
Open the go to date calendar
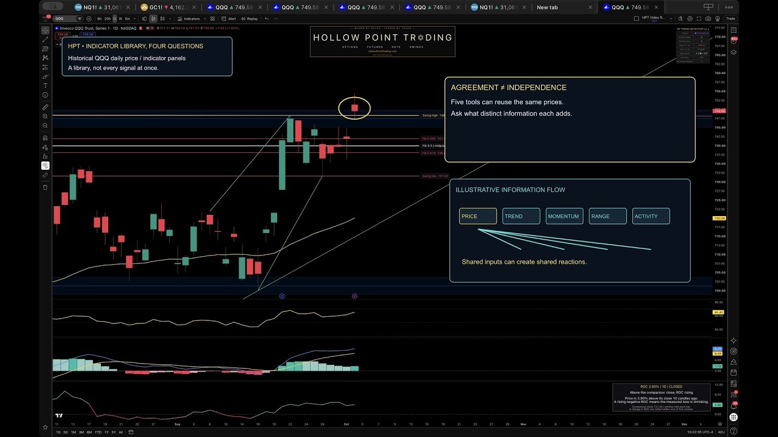(x=130, y=432)
